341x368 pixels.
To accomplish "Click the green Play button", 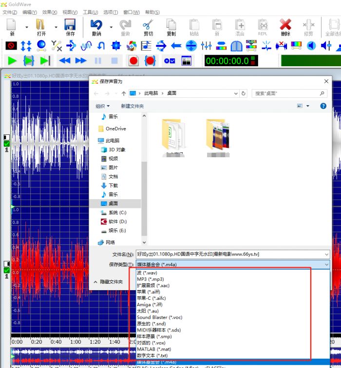I will point(12,61).
